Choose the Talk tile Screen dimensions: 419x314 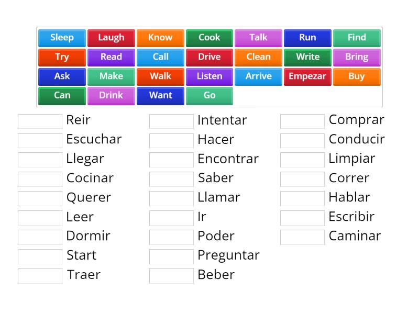point(258,38)
